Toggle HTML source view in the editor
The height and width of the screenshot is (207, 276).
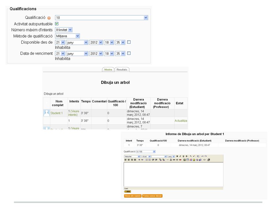pyautogui.click(x=204, y=160)
